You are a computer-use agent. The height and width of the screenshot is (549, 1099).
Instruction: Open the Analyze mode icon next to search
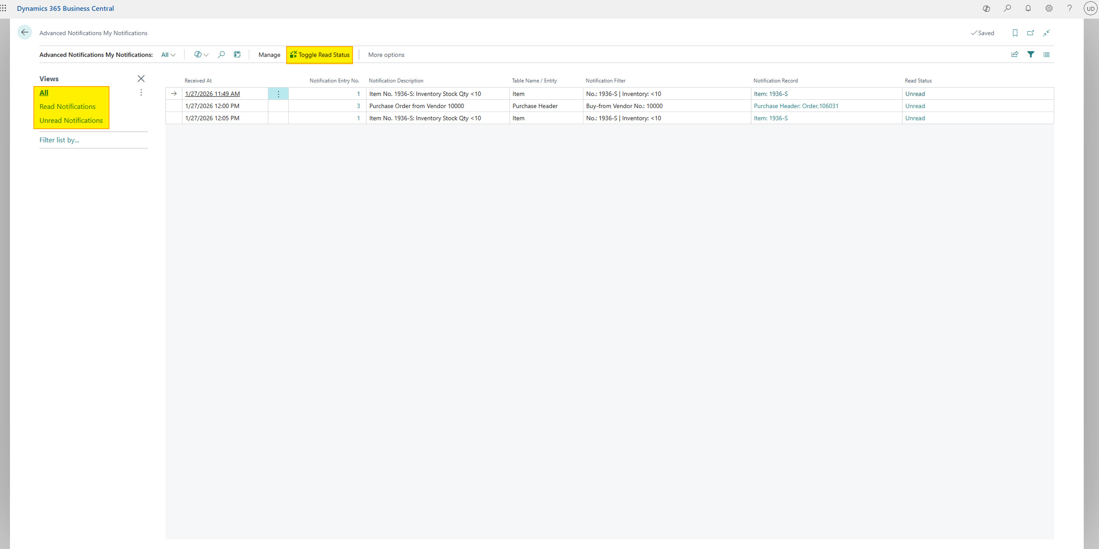click(x=237, y=54)
